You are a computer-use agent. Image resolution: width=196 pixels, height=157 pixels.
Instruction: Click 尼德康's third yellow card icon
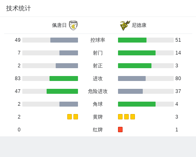(132, 117)
